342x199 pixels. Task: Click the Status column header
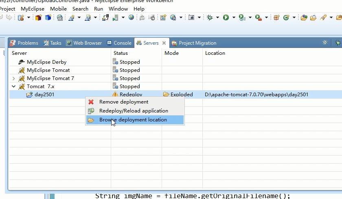121,53
